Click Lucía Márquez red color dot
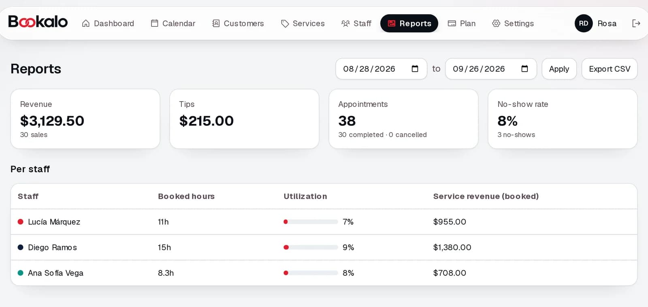This screenshot has width=648, height=307. pos(20,222)
